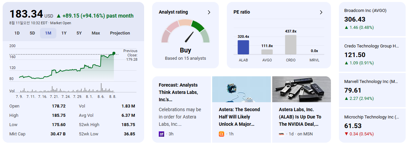408x144 pixels.
Task: Open 'Forecast: Analysts Think Astera Labs' article
Action: pyautogui.click(x=181, y=109)
